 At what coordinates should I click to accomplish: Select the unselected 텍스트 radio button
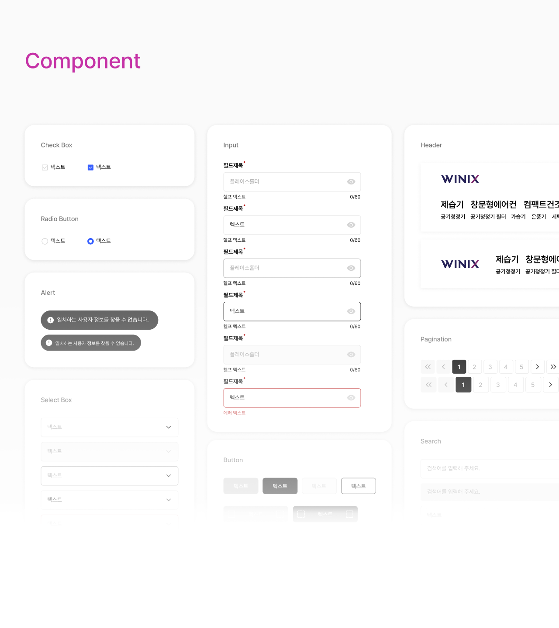click(45, 241)
